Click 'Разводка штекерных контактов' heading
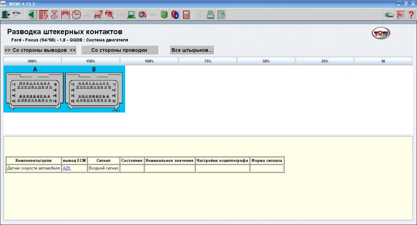 point(65,32)
